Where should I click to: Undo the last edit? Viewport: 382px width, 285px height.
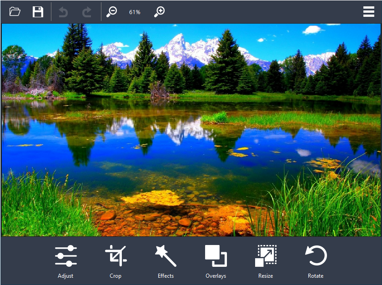pos(63,12)
